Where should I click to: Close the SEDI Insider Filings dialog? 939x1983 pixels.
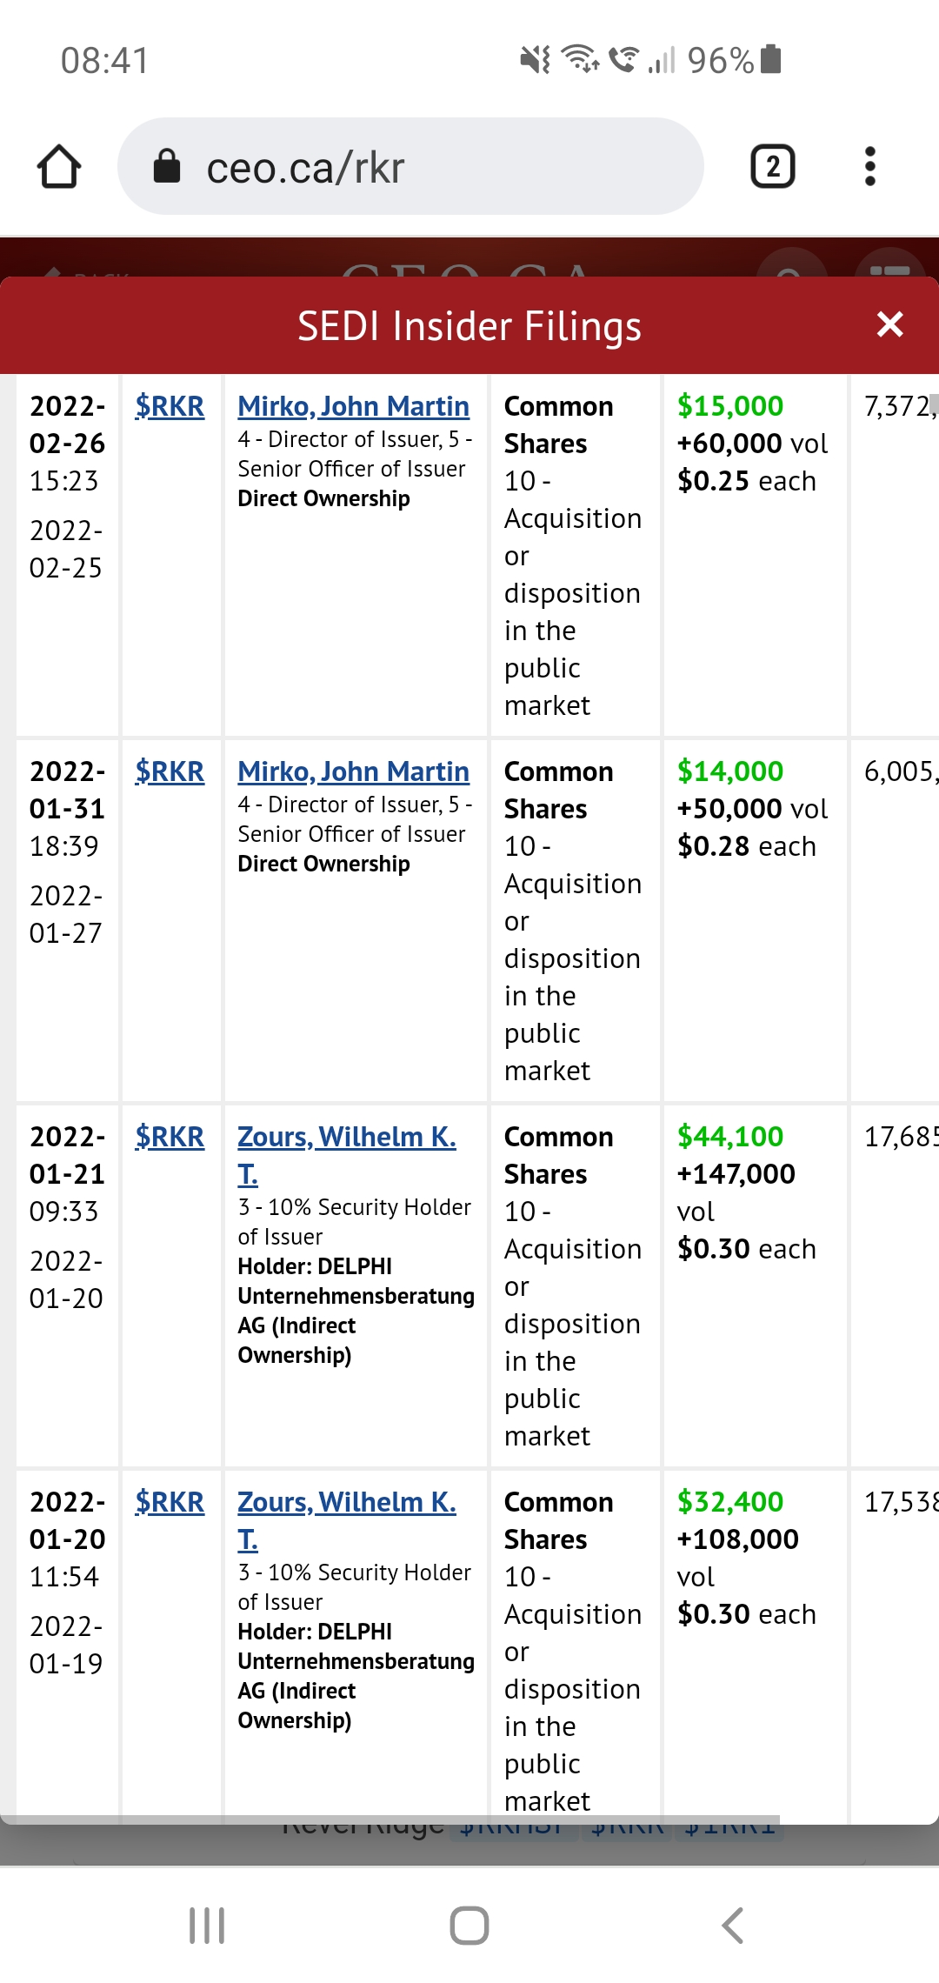(889, 324)
